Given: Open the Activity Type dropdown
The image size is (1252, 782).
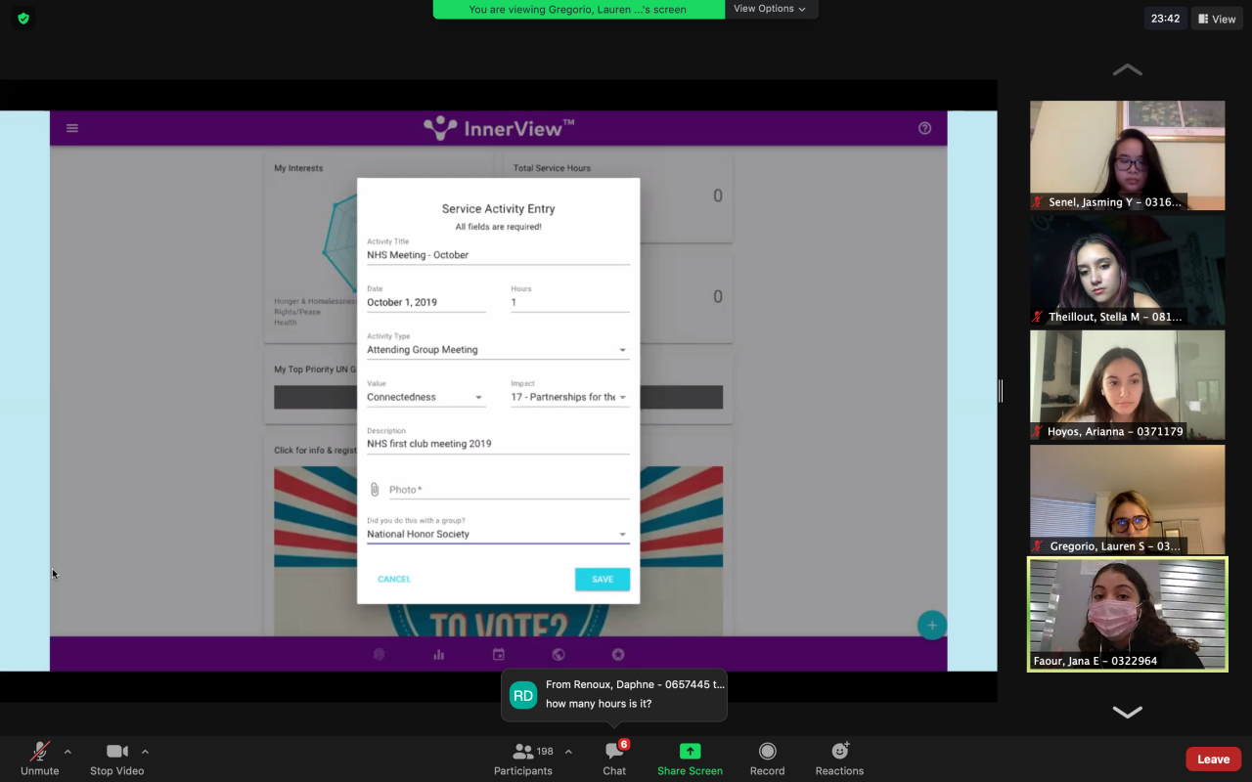Looking at the screenshot, I should point(498,350).
